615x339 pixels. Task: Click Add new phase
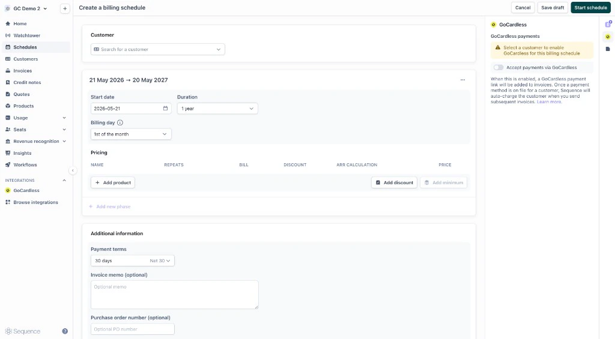109,206
